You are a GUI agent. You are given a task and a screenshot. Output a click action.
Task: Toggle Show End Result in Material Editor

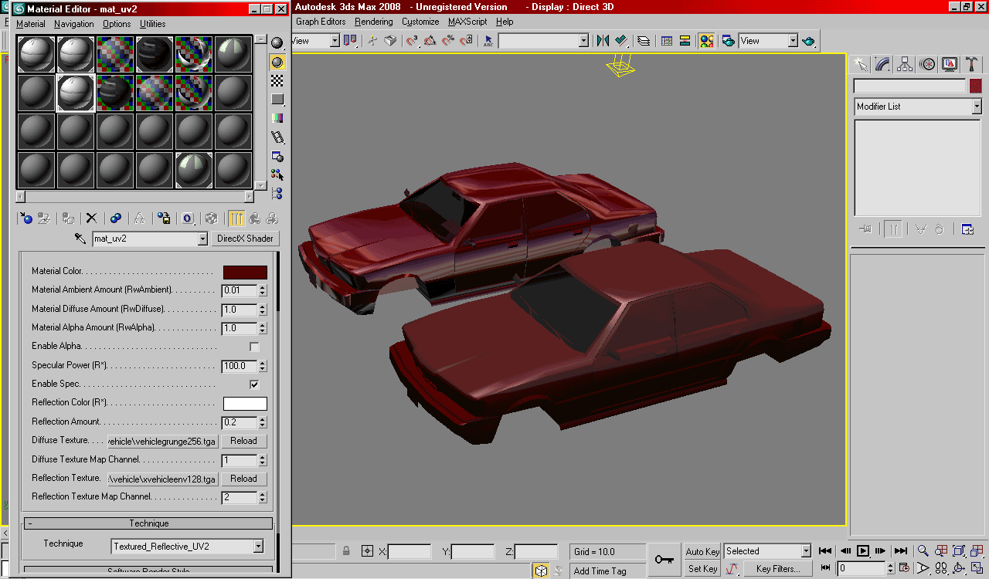[x=236, y=218]
